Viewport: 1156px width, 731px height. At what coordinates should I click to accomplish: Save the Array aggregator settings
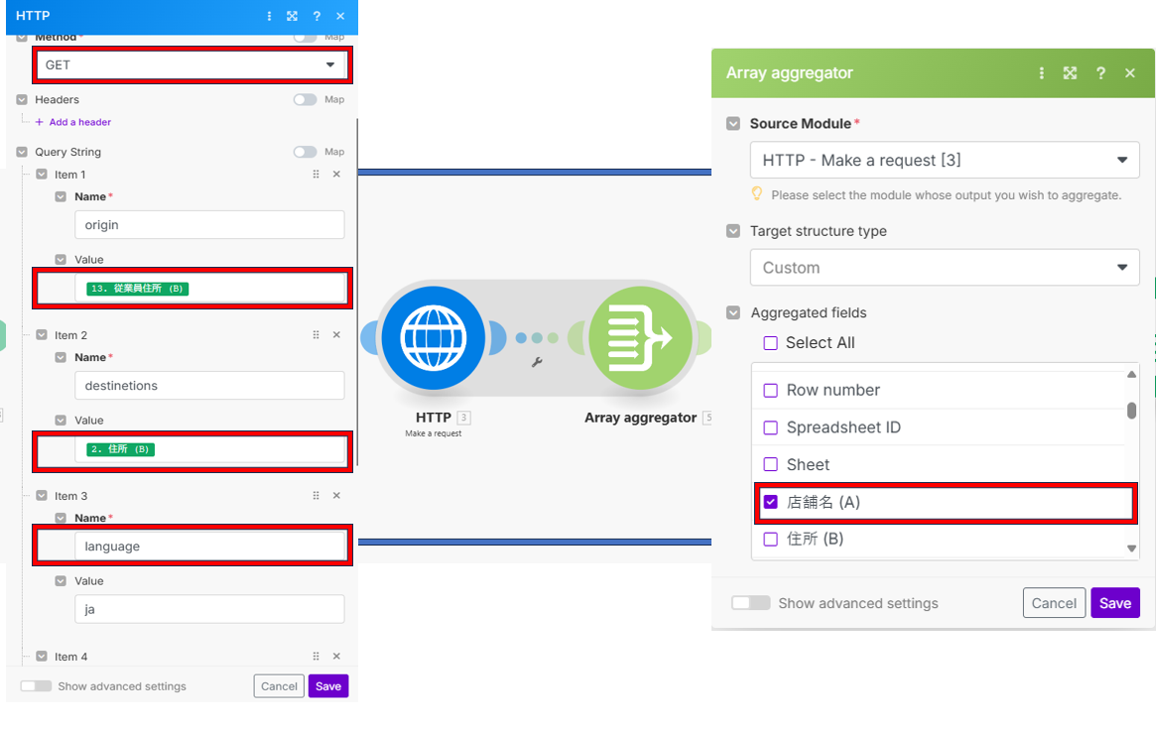[1115, 603]
